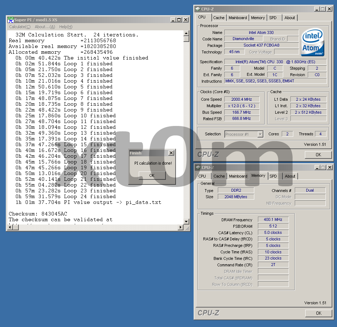
Task: Click the Checksum: 843045AC line
Action: coord(38,214)
